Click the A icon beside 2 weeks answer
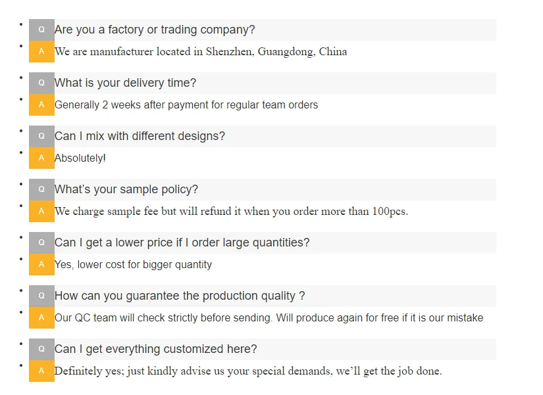This screenshot has width=543, height=395. click(x=41, y=105)
